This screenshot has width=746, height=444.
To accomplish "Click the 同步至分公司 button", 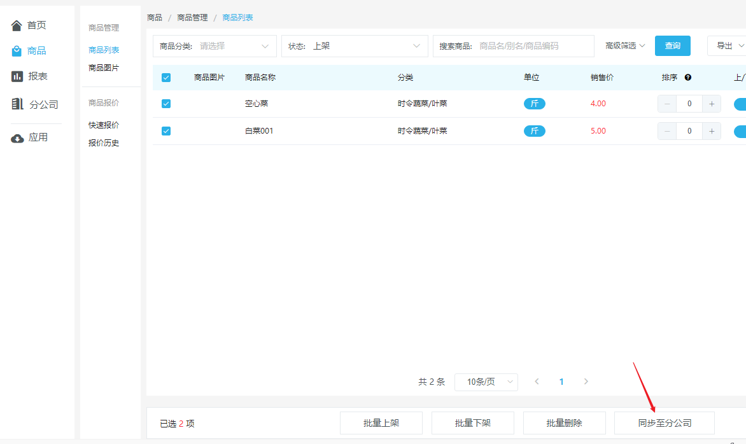I will click(665, 423).
